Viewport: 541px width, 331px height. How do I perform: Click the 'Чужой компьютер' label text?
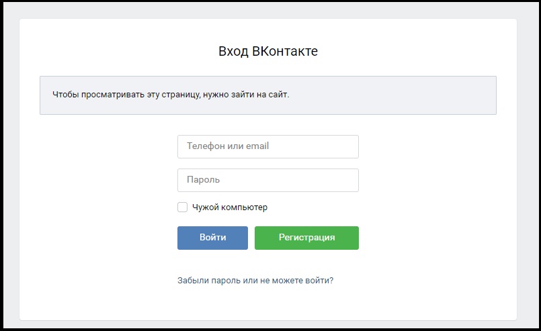230,207
